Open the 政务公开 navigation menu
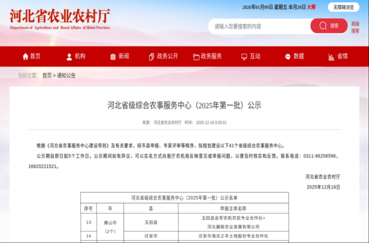 167,56
